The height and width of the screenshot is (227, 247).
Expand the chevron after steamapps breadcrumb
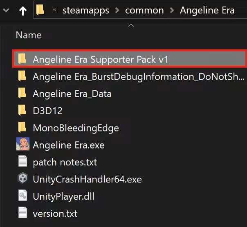pyautogui.click(x=117, y=11)
